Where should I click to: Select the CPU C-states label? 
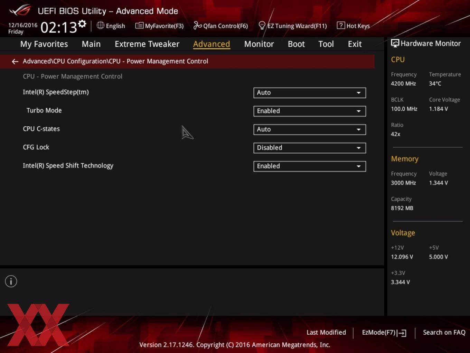pos(41,129)
